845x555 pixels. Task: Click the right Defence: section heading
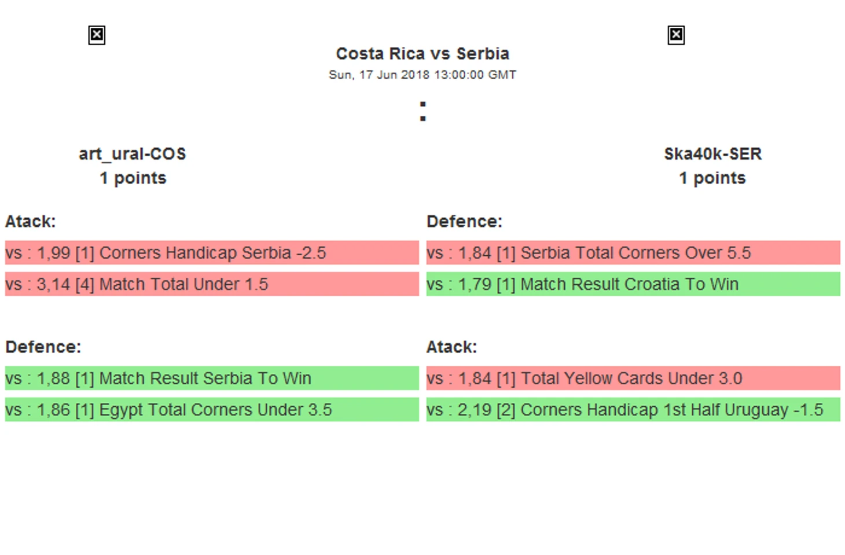point(464,222)
